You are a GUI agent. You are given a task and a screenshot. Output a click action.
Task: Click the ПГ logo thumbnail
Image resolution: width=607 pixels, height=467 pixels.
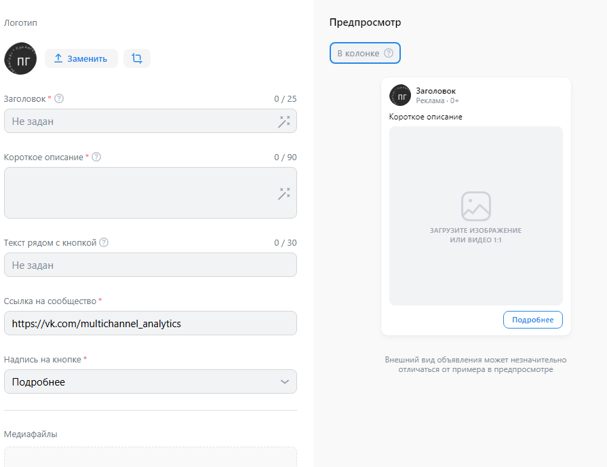coord(20,58)
